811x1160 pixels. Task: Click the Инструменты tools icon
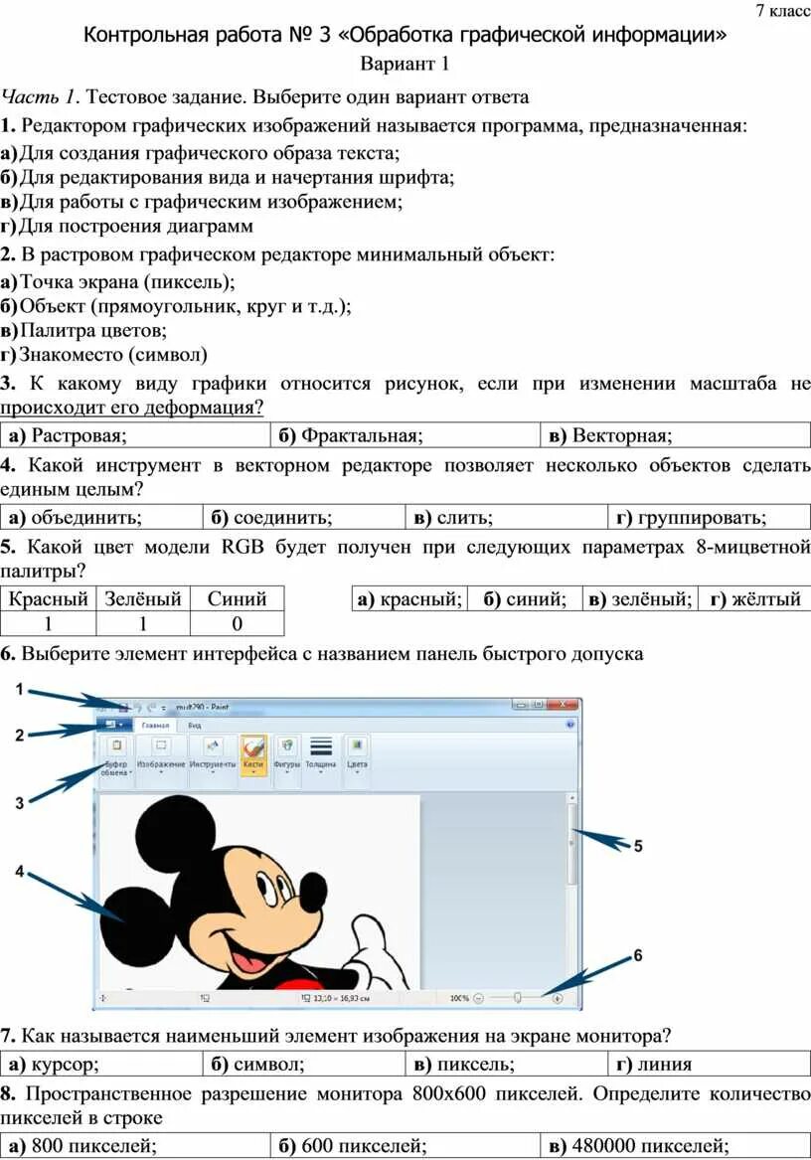point(213,745)
